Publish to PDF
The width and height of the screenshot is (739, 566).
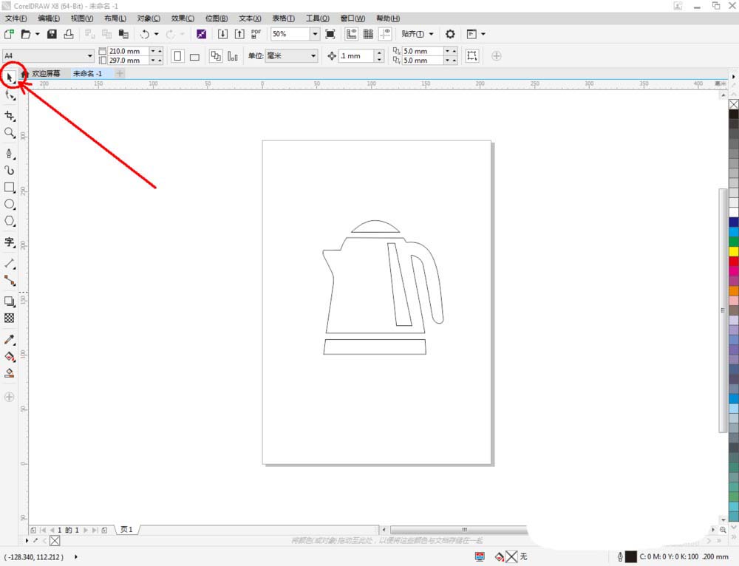click(256, 34)
